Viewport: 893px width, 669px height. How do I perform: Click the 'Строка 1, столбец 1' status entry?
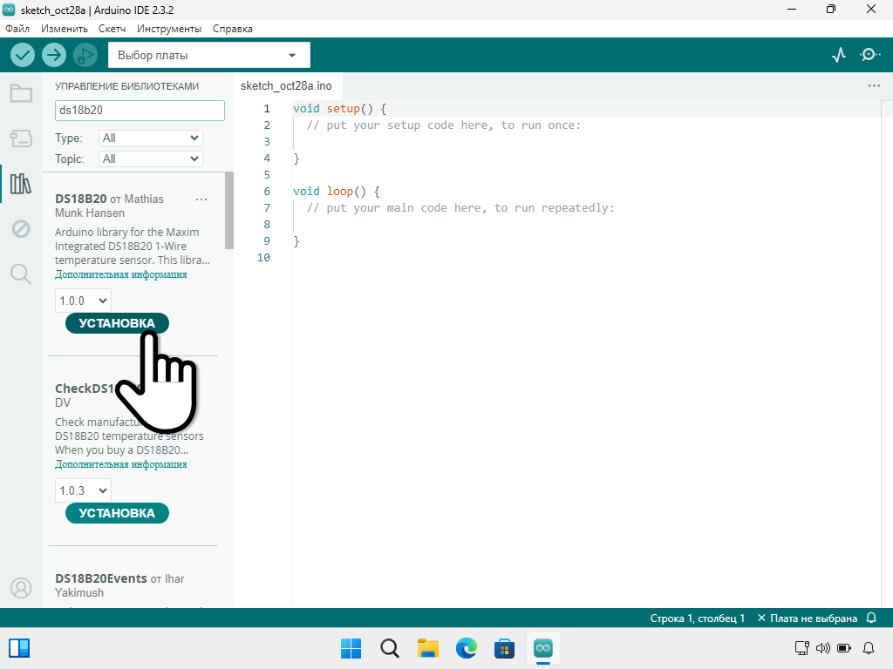pos(697,618)
